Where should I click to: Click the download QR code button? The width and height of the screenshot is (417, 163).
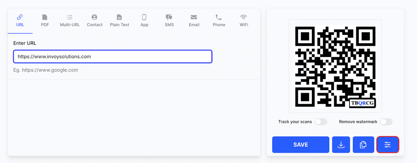(x=341, y=145)
